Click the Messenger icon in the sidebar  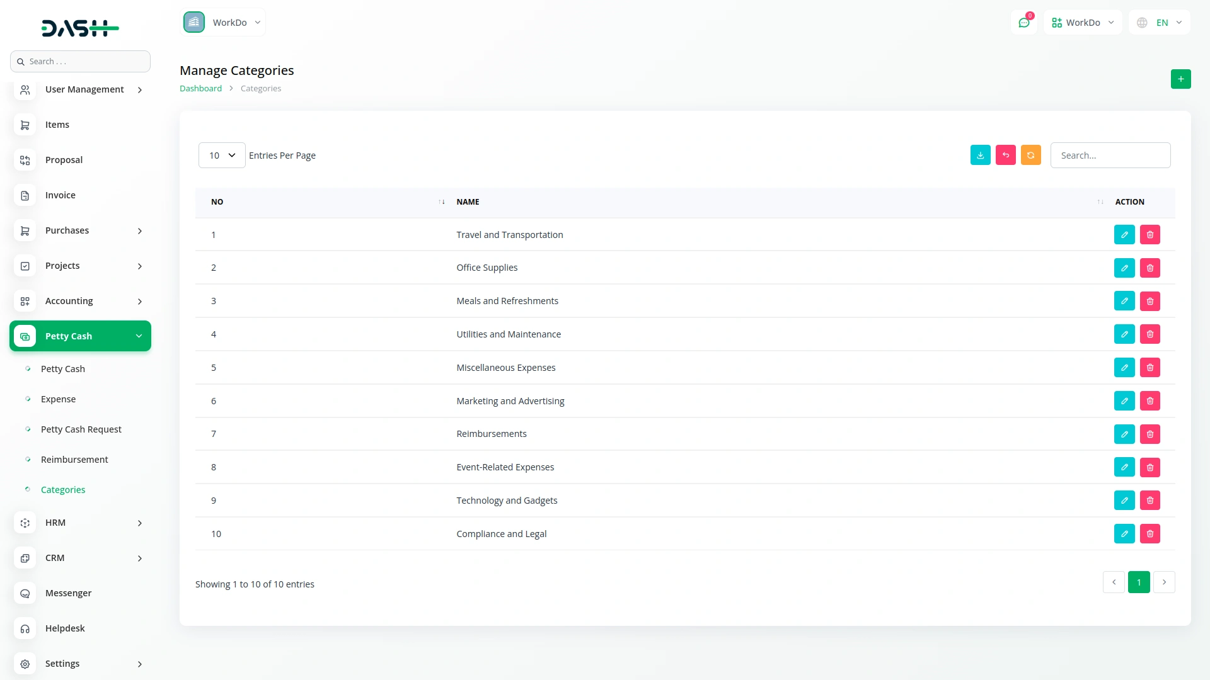25,593
